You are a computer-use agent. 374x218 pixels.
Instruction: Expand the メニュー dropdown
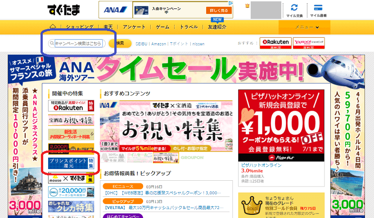304,27
